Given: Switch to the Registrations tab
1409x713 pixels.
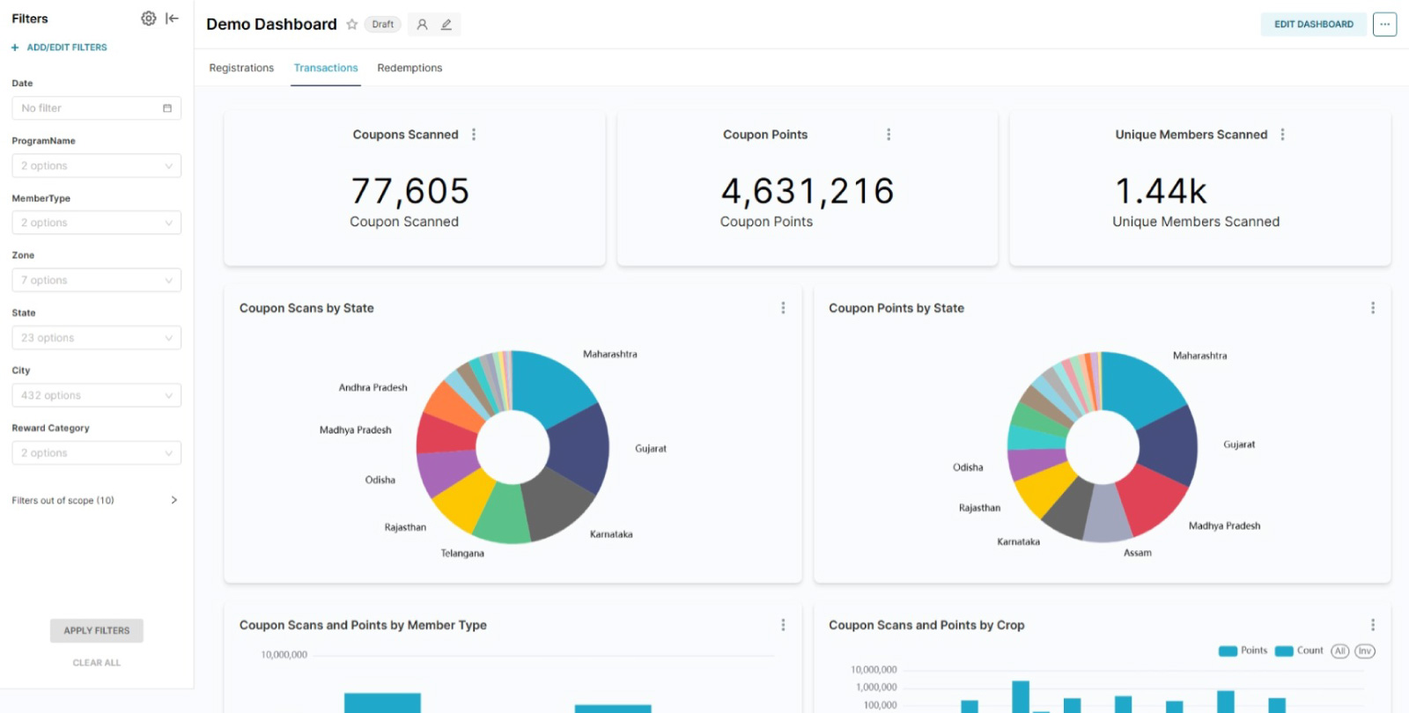Looking at the screenshot, I should pos(241,68).
